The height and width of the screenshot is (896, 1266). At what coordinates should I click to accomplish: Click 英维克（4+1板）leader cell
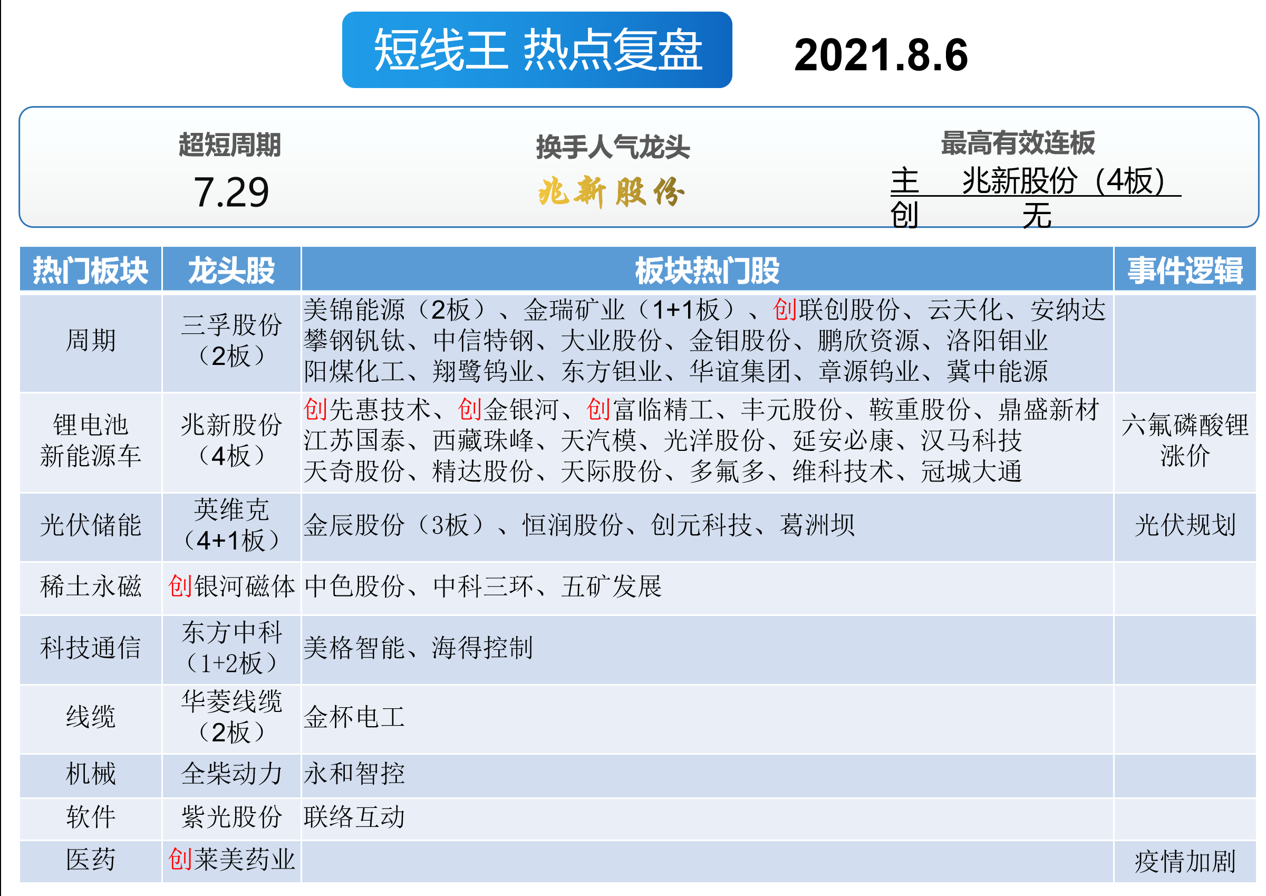231,526
